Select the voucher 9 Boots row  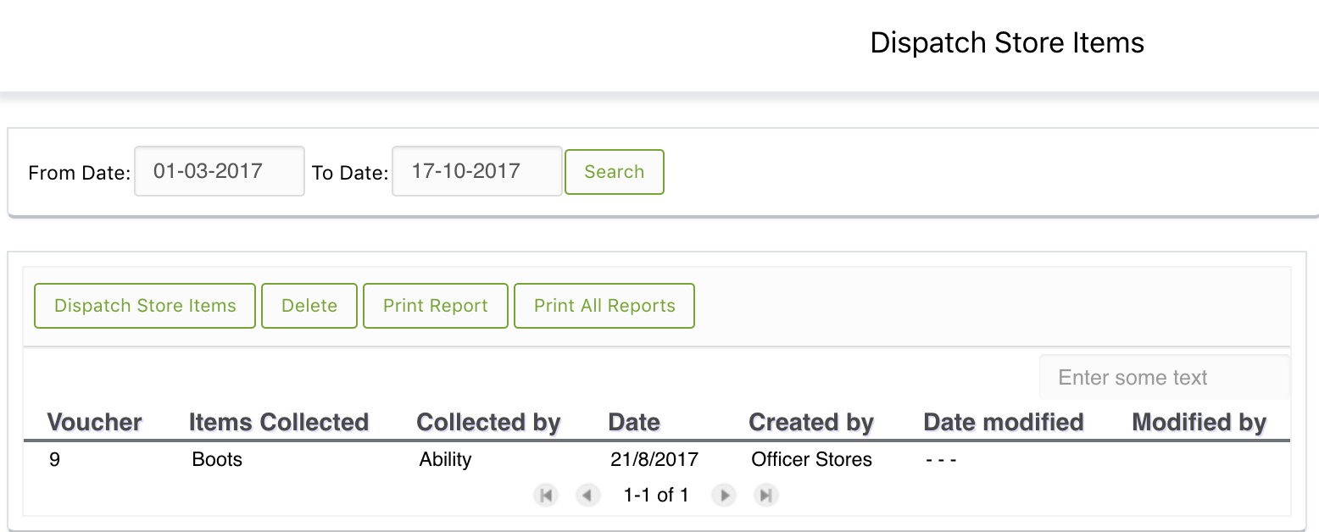(x=657, y=460)
